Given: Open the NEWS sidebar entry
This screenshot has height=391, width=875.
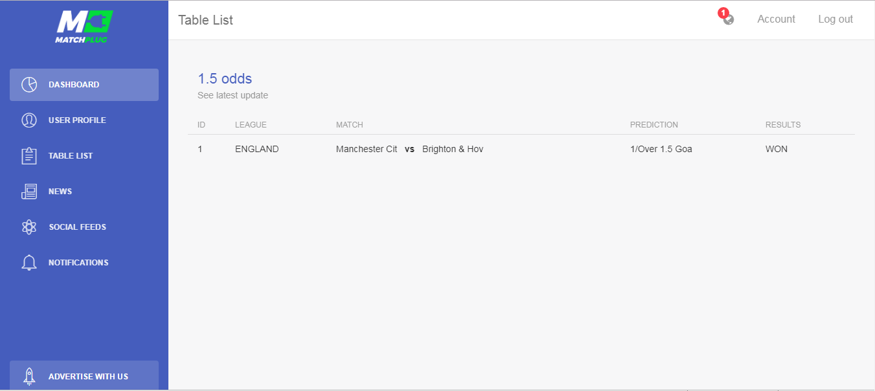Looking at the screenshot, I should (84, 192).
